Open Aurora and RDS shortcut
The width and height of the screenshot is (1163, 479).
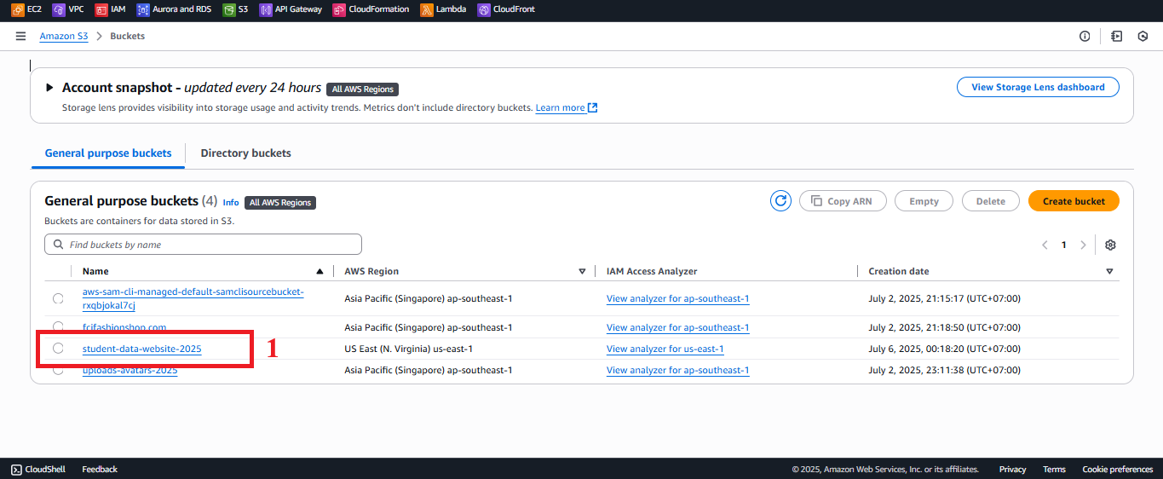tap(174, 9)
